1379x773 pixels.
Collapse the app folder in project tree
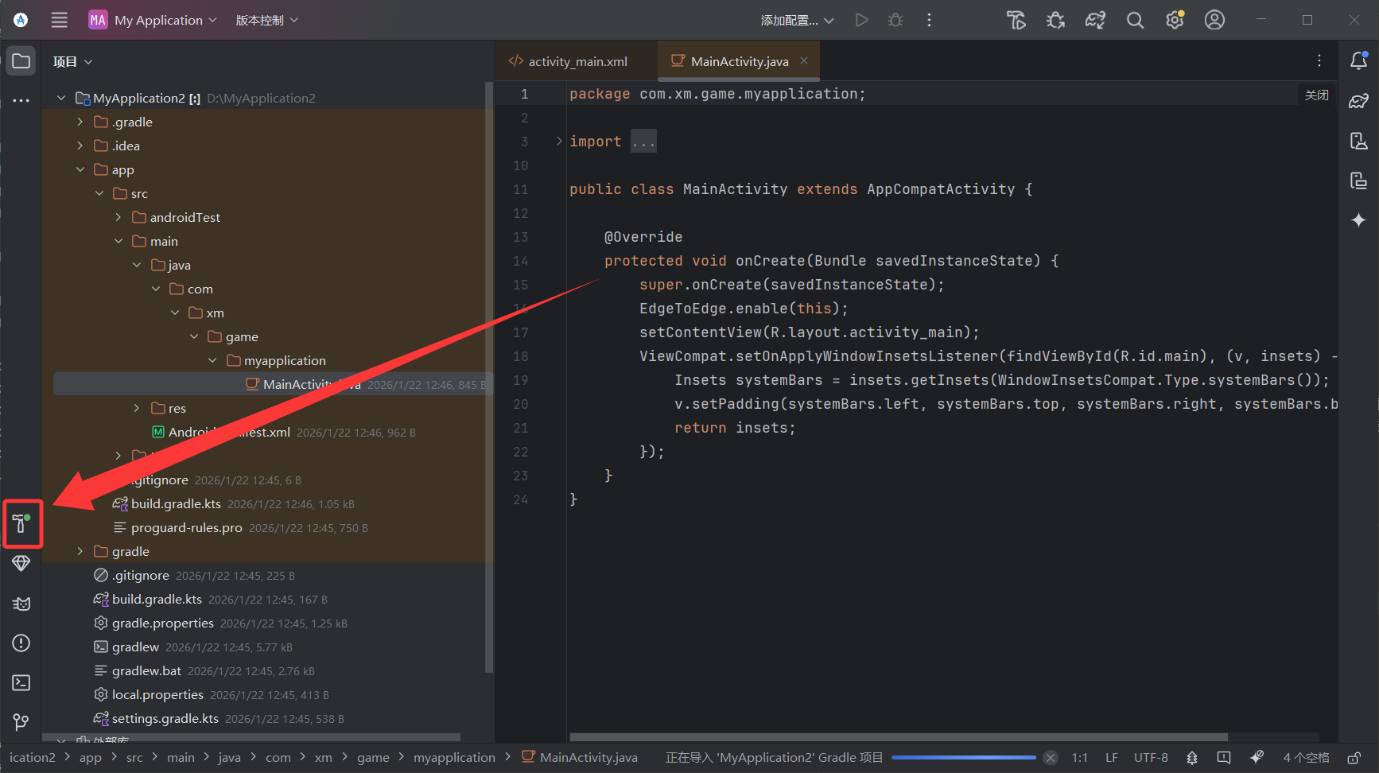tap(80, 169)
